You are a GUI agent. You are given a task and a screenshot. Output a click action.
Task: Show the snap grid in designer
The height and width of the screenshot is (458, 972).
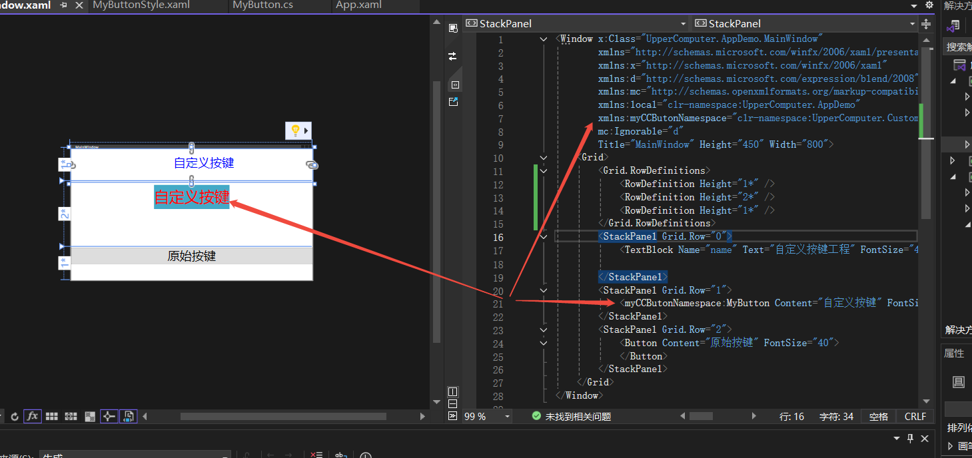(51, 417)
